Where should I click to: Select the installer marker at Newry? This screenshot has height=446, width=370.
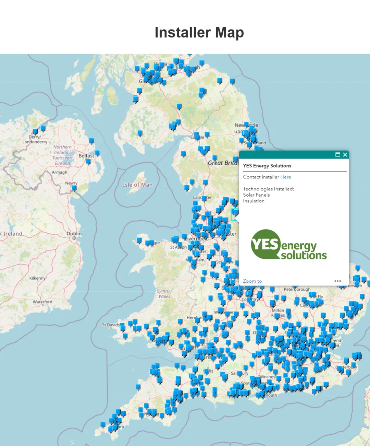point(74,188)
